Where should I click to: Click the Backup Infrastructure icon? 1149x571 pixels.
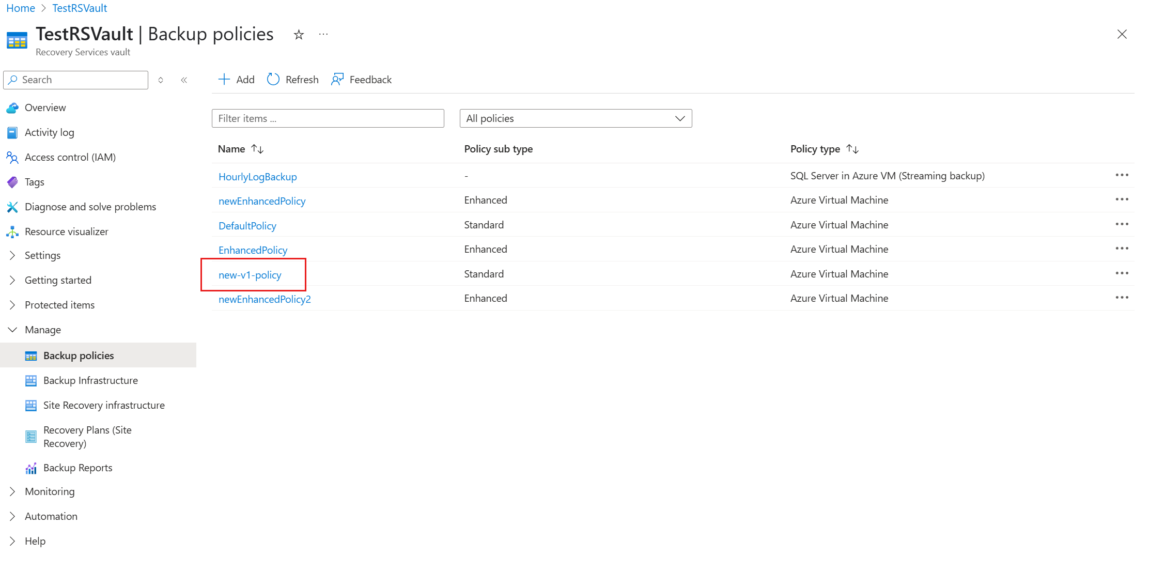point(31,381)
